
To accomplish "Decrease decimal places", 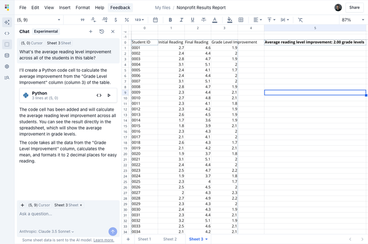I will tap(94, 20).
